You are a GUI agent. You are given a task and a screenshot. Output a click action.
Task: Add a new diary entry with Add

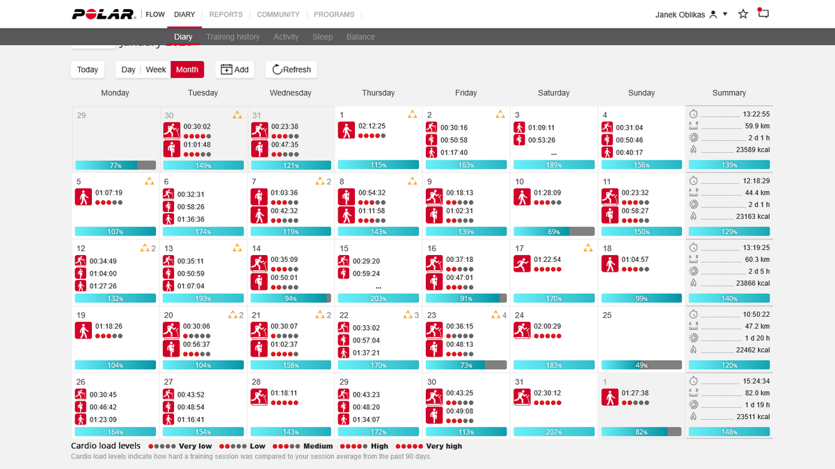(234, 69)
